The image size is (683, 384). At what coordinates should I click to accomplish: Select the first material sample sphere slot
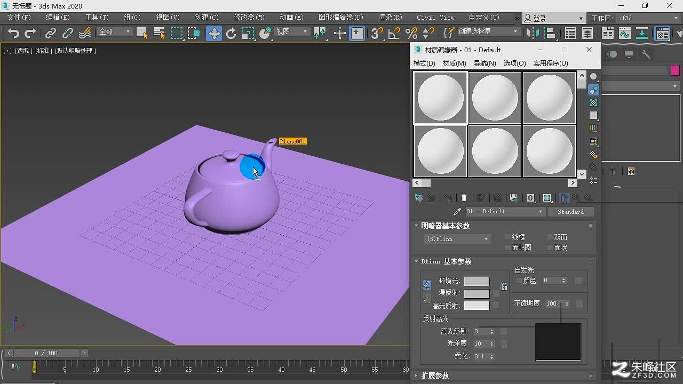point(441,98)
